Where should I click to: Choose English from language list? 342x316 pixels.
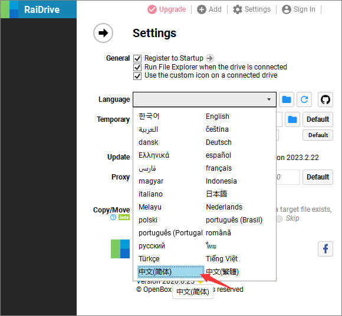tap(218, 117)
